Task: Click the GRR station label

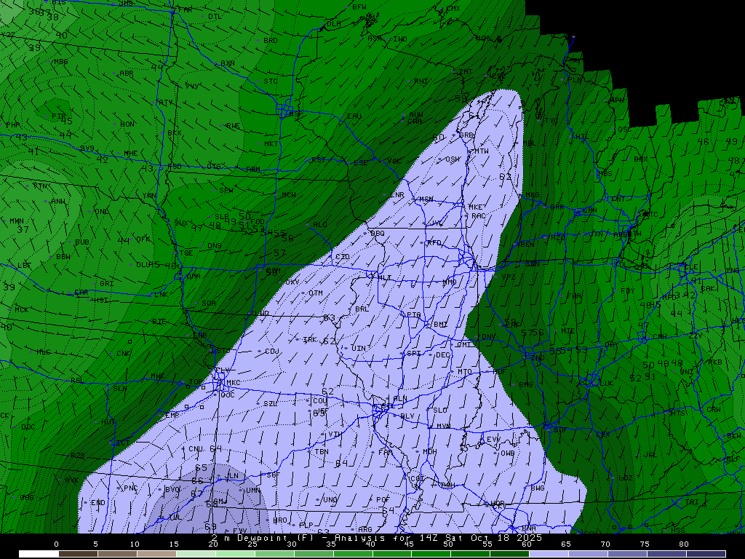Action: pos(557,207)
